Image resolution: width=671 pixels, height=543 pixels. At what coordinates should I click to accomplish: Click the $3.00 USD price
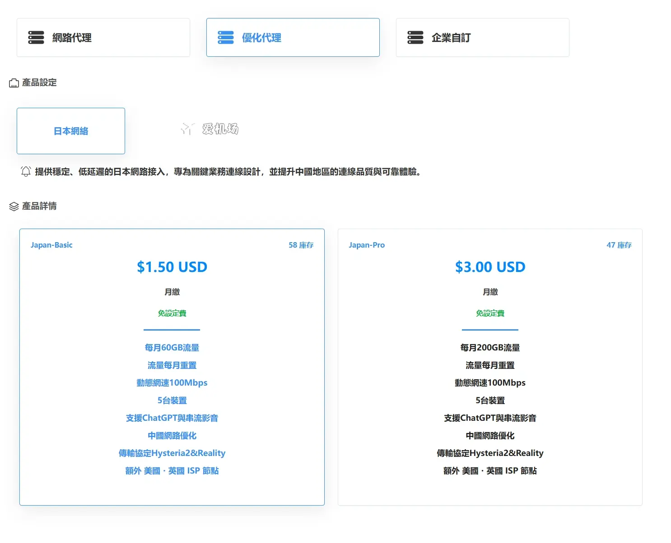pyautogui.click(x=490, y=267)
